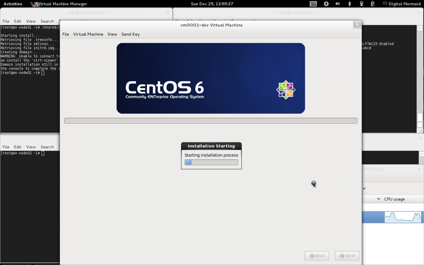The height and width of the screenshot is (265, 424).
Task: Open the File menu of vm0001-dev window
Action: pos(66,34)
